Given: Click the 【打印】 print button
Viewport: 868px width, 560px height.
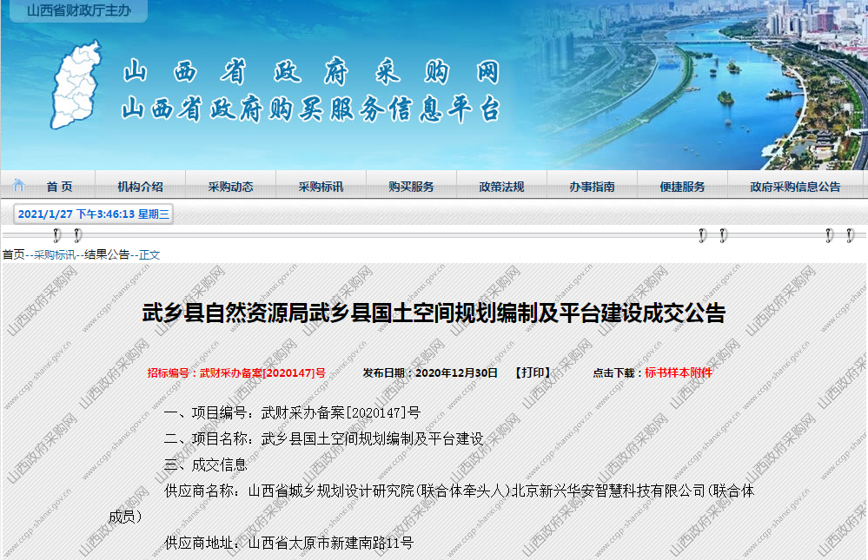Looking at the screenshot, I should coord(533,372).
